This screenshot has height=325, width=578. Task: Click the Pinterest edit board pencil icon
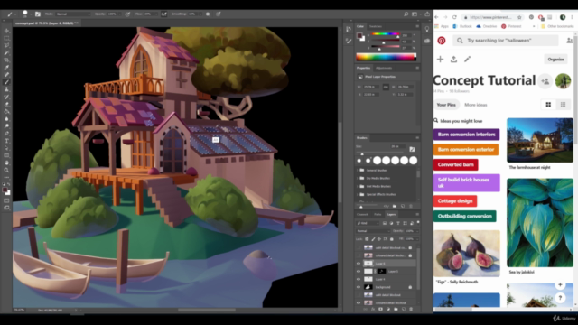(x=468, y=59)
